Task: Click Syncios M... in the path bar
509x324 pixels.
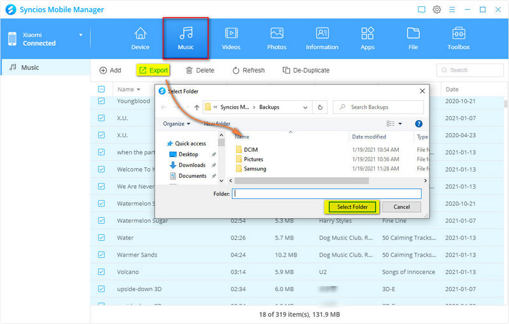Action: (x=235, y=107)
